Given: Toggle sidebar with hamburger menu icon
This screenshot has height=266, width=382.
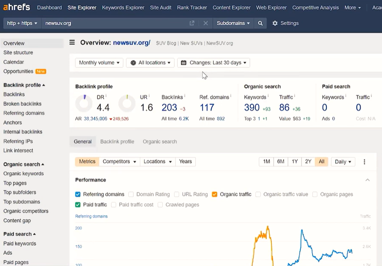Looking at the screenshot, I should click(x=72, y=43).
